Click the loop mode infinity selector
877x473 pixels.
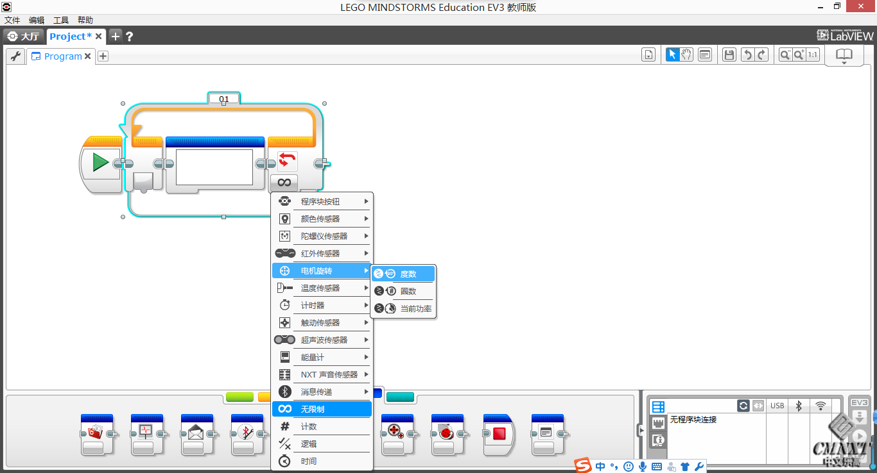click(284, 183)
